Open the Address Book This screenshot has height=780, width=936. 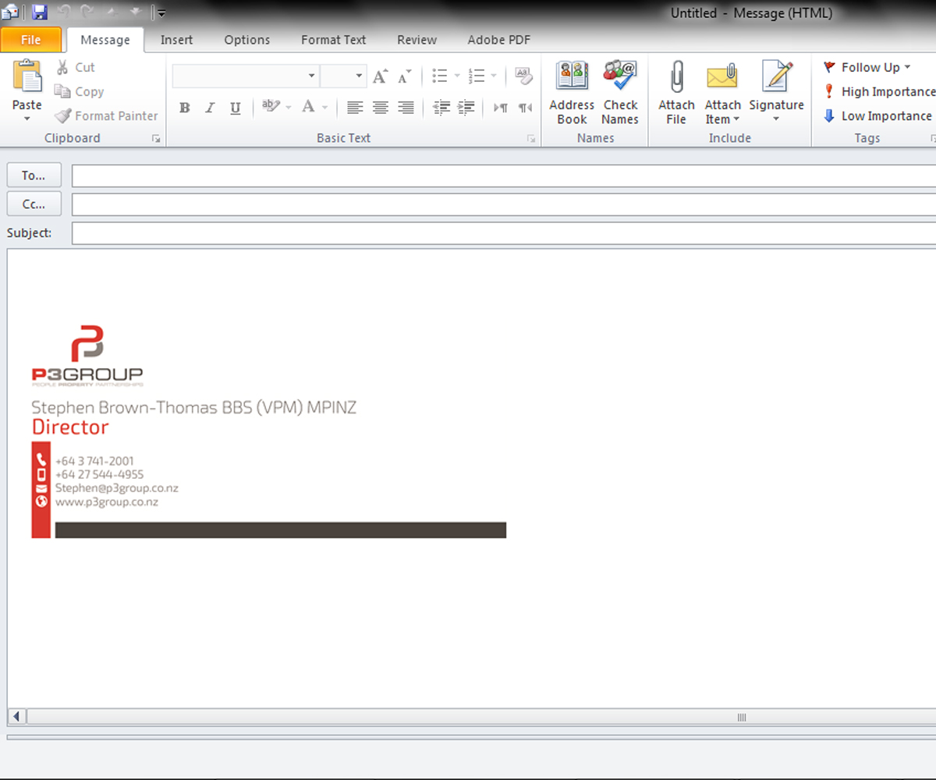tap(572, 92)
